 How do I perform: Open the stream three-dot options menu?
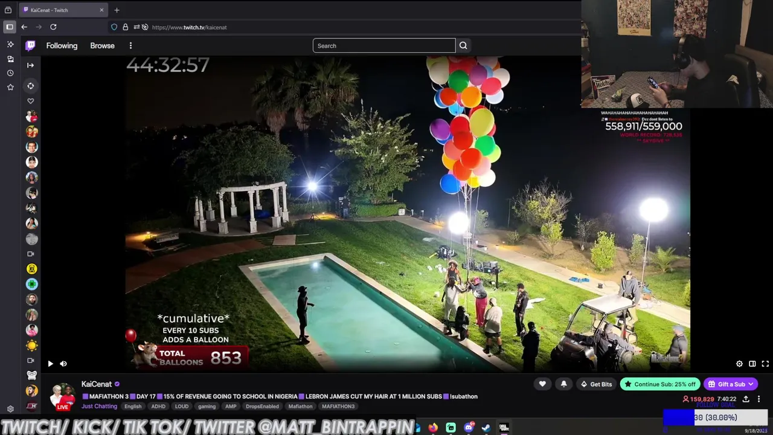click(759, 399)
